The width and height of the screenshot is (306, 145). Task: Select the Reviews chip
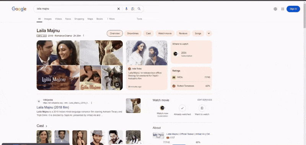coord(183,33)
